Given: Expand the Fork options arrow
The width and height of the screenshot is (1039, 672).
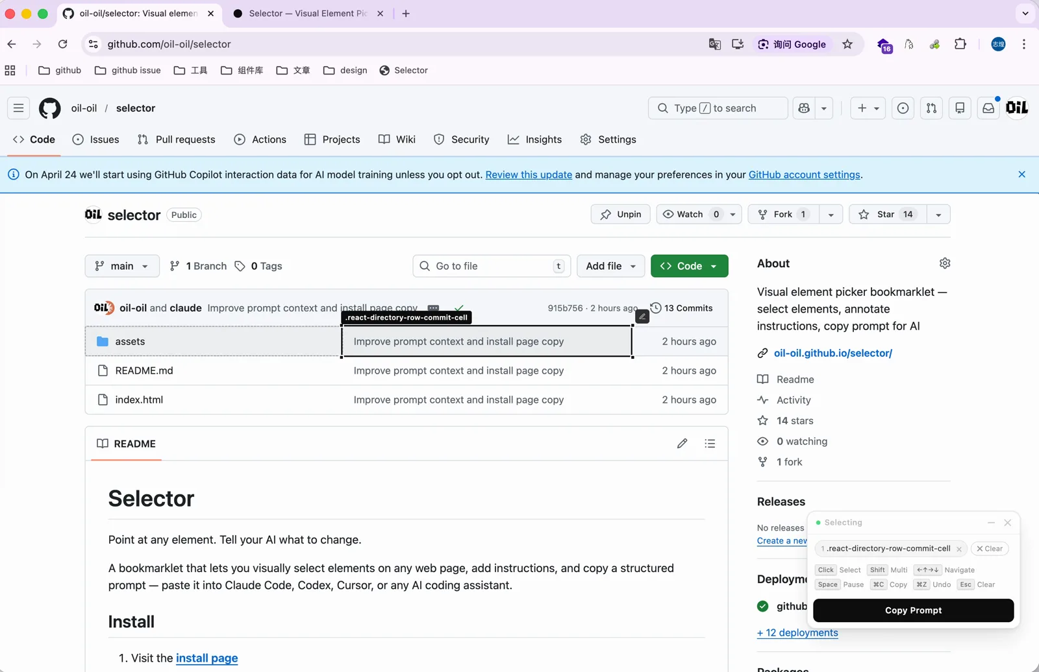Looking at the screenshot, I should pyautogui.click(x=831, y=215).
